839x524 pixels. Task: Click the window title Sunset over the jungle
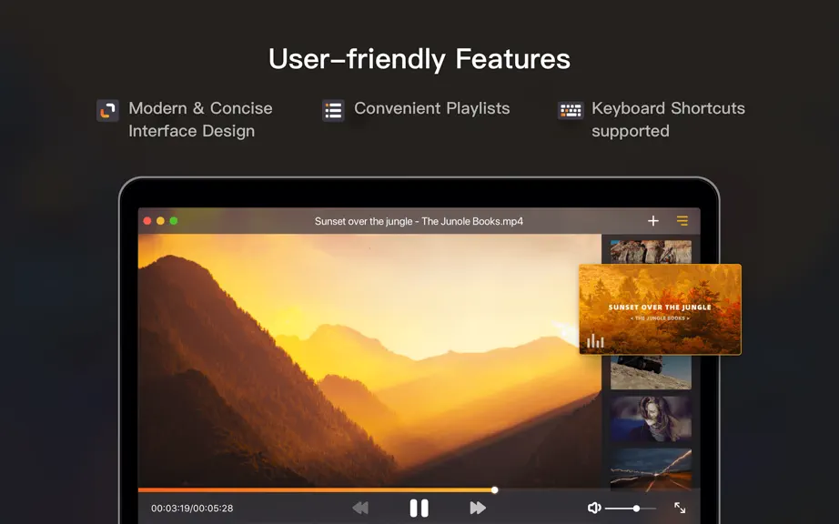point(419,221)
